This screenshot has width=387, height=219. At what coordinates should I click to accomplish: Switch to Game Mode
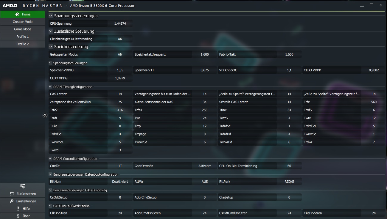coord(22,29)
